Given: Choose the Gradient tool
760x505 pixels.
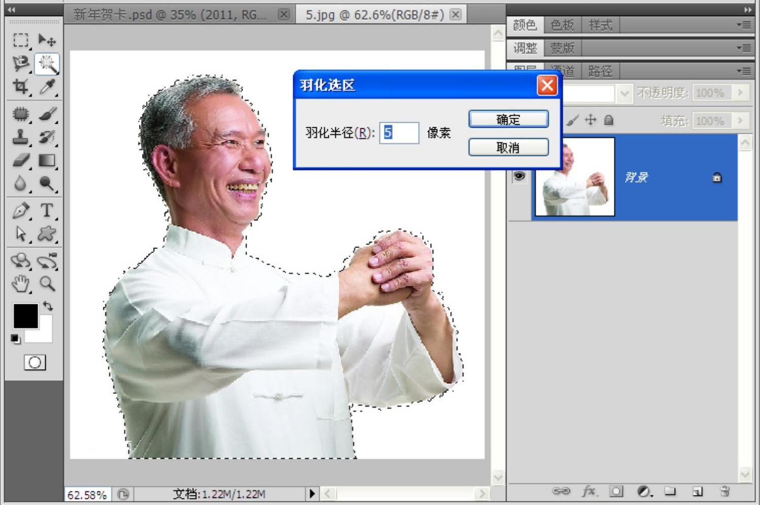Looking at the screenshot, I should [47, 161].
